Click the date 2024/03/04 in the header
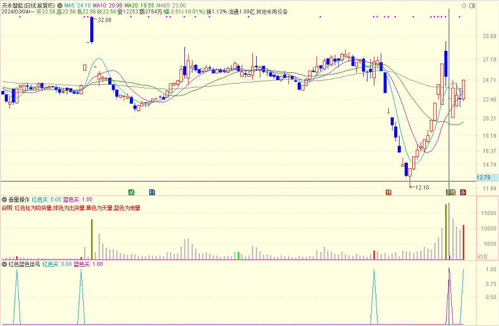This screenshot has height=326, width=499. (x=15, y=12)
